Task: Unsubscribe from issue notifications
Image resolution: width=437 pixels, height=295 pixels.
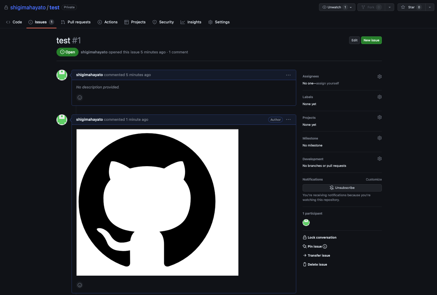Action: [342, 188]
